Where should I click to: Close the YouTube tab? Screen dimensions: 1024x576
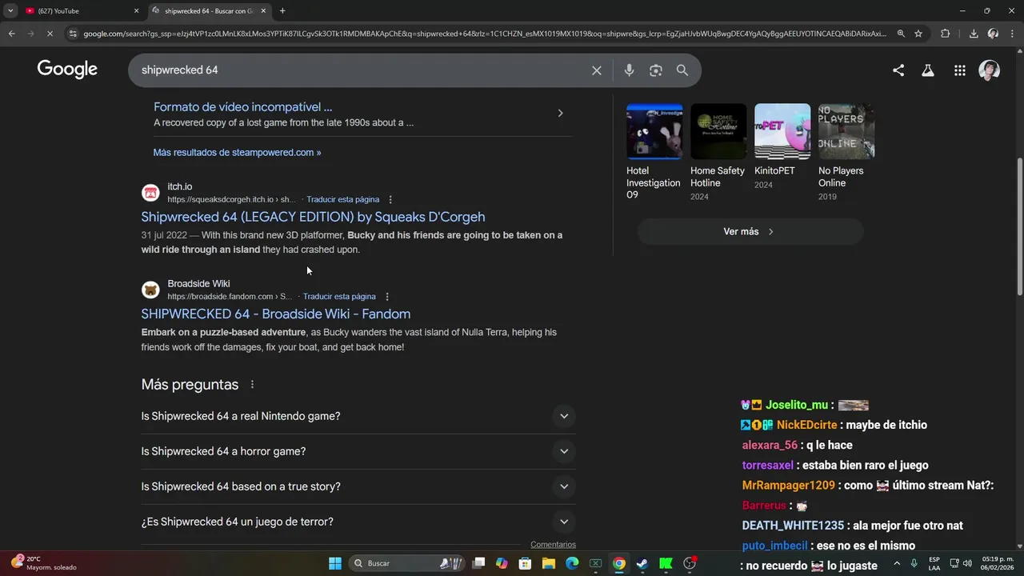point(136,11)
